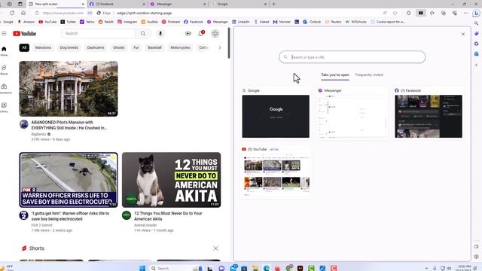Screen dimensions: 482x271
Task: Open the YouTube hamburger guide menu
Action: (4, 33)
